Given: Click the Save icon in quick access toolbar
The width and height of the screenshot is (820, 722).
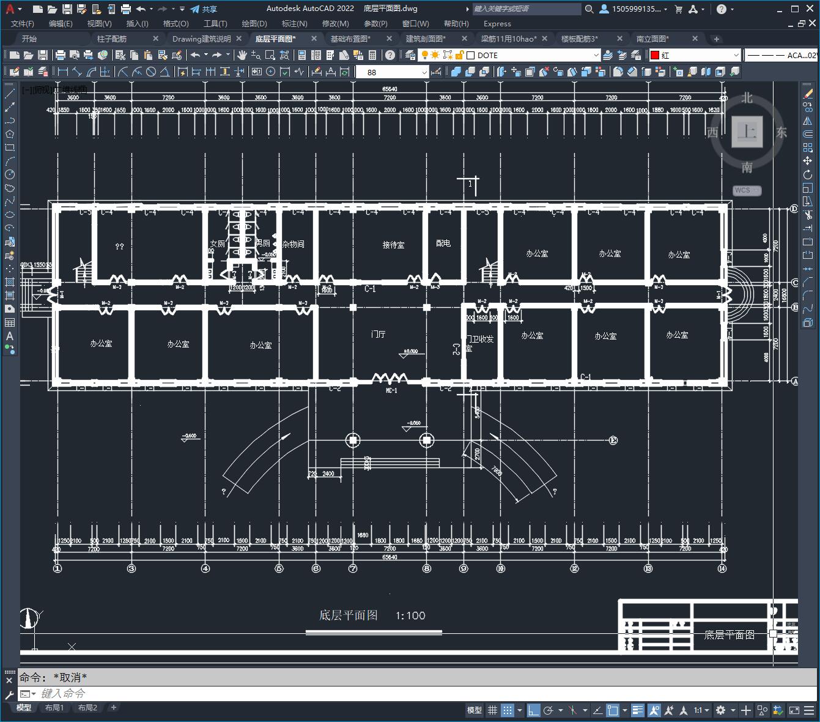Looking at the screenshot, I should pyautogui.click(x=67, y=9).
